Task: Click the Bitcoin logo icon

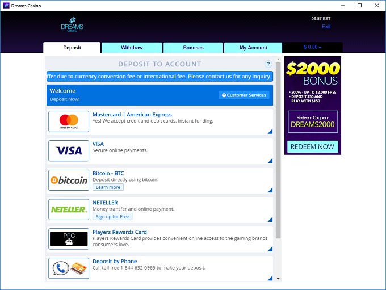Action: coord(69,180)
